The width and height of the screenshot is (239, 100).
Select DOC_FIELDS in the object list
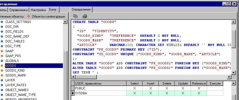pos(14,32)
